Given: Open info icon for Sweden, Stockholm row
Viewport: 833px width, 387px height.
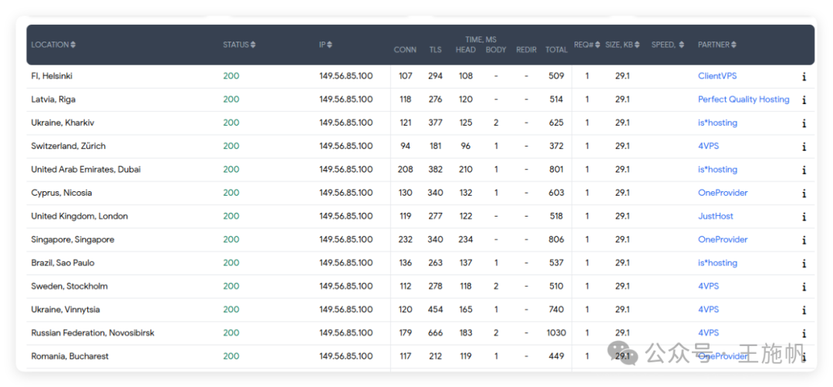Looking at the screenshot, I should point(804,287).
